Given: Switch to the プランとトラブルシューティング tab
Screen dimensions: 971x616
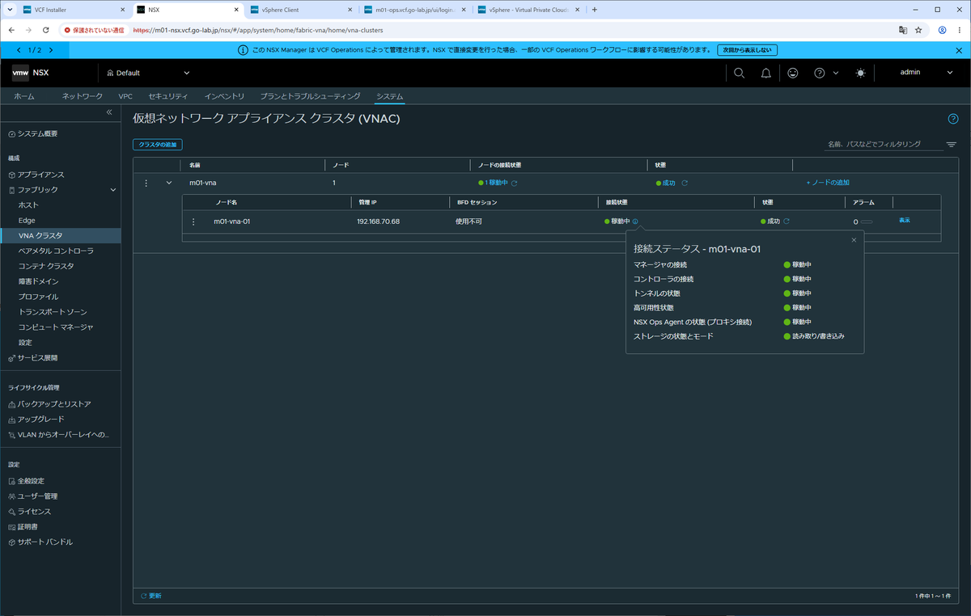Looking at the screenshot, I should [x=310, y=96].
